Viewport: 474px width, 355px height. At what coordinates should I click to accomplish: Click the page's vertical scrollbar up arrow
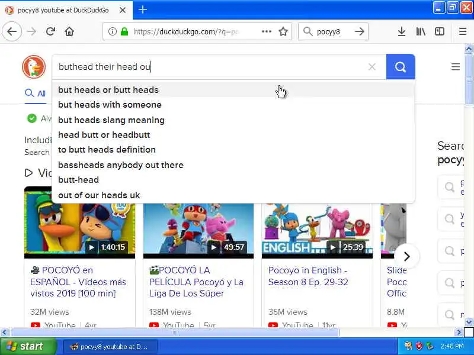pyautogui.click(x=469, y=49)
